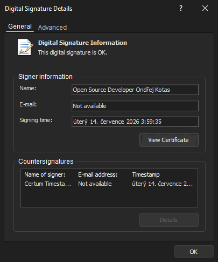Click the Name of signer column header
The image size is (218, 262).
(45, 174)
